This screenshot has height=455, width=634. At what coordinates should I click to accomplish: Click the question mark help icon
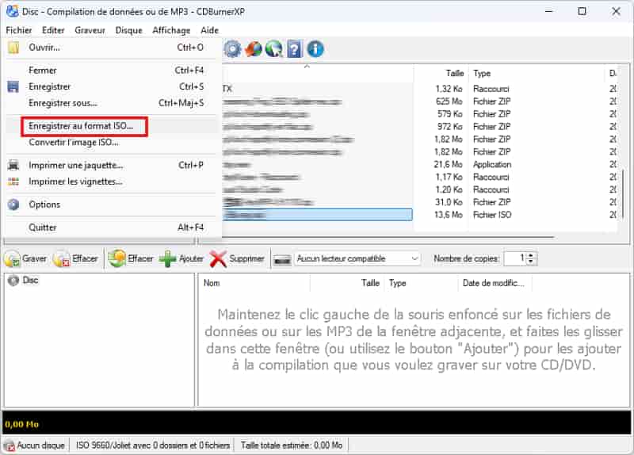[x=295, y=49]
